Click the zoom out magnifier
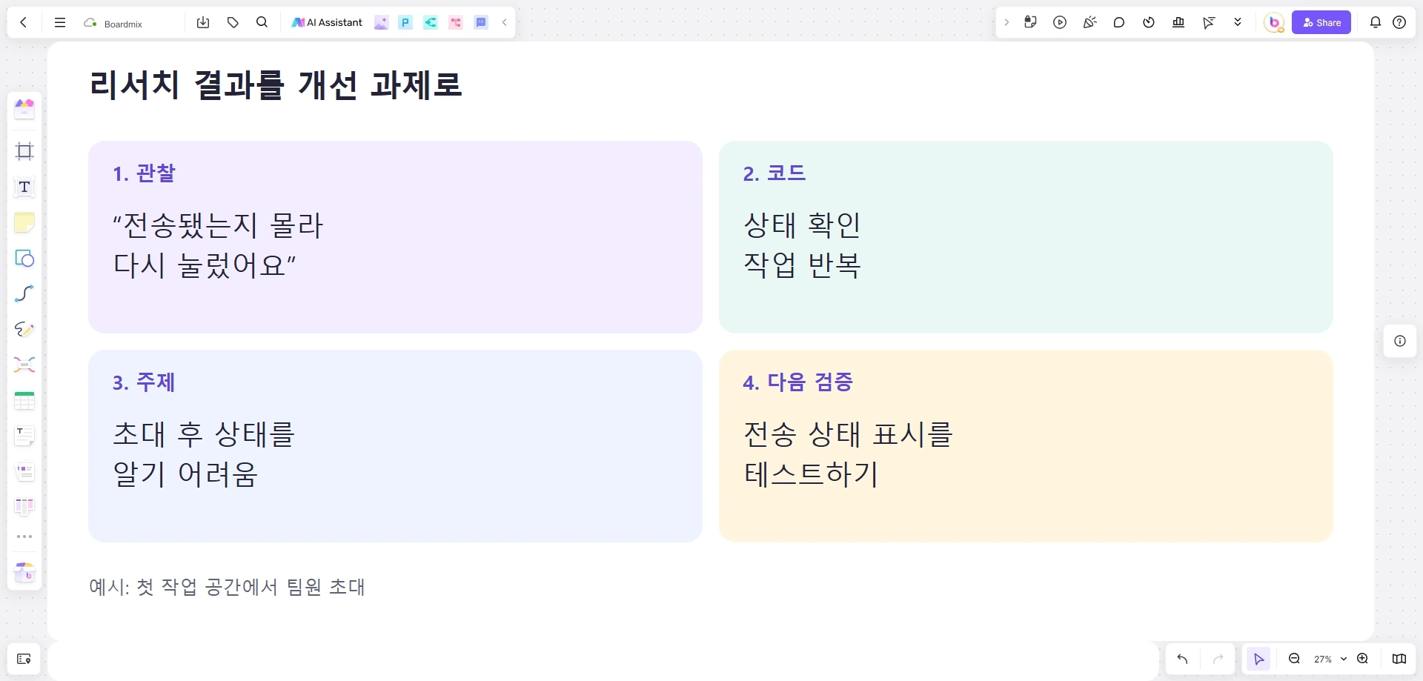 [1294, 659]
